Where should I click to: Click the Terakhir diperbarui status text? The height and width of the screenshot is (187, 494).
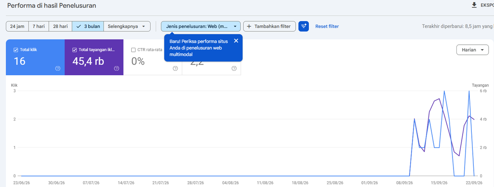458,27
